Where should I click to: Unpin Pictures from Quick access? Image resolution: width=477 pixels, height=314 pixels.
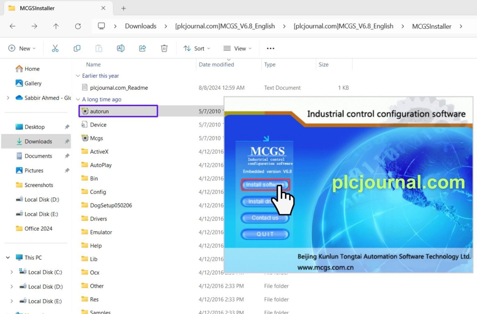(67, 170)
